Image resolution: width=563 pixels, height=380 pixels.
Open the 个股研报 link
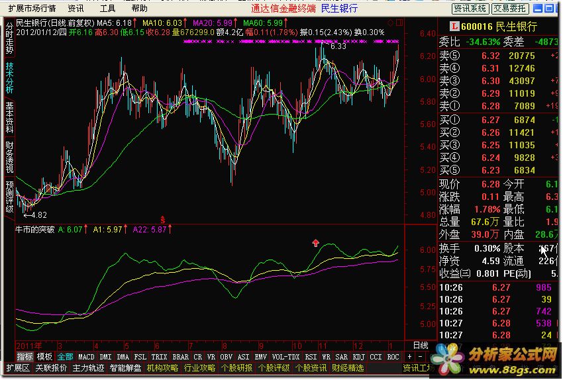237,368
